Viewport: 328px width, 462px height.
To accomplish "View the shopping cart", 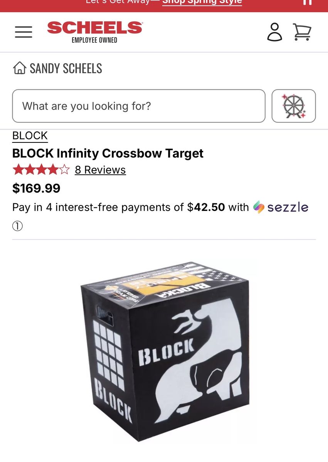I will coord(302,32).
